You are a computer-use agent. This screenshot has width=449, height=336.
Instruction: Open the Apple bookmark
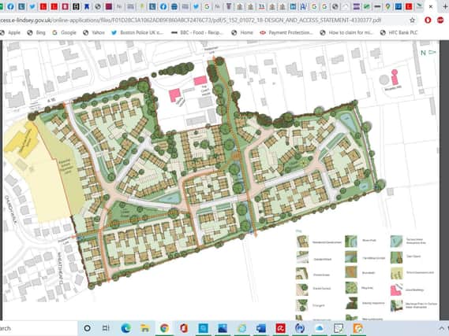pyautogui.click(x=10, y=32)
